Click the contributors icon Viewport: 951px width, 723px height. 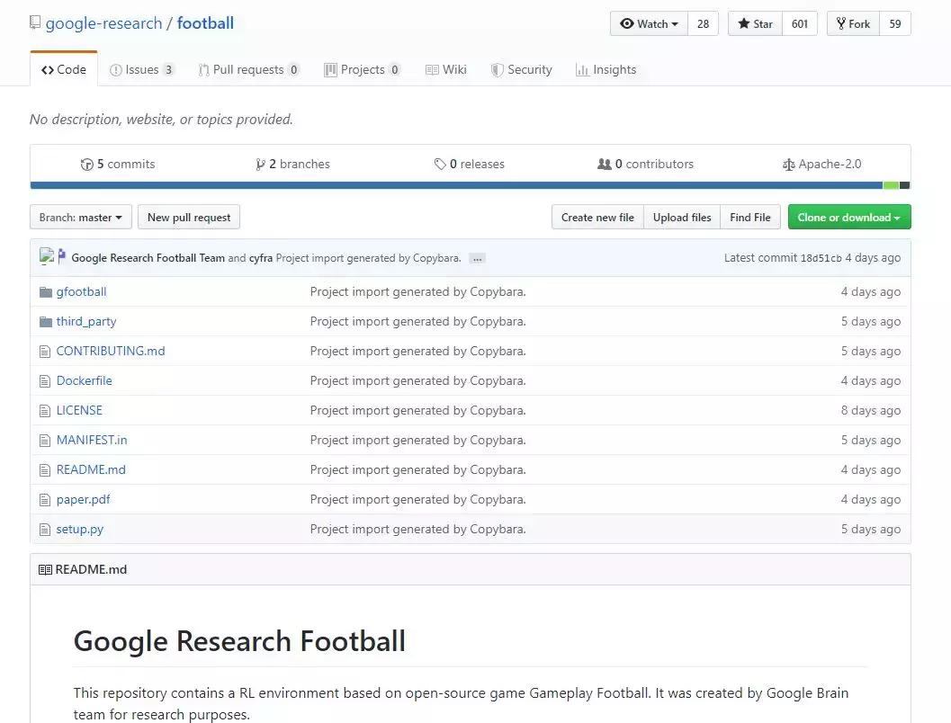coord(607,164)
